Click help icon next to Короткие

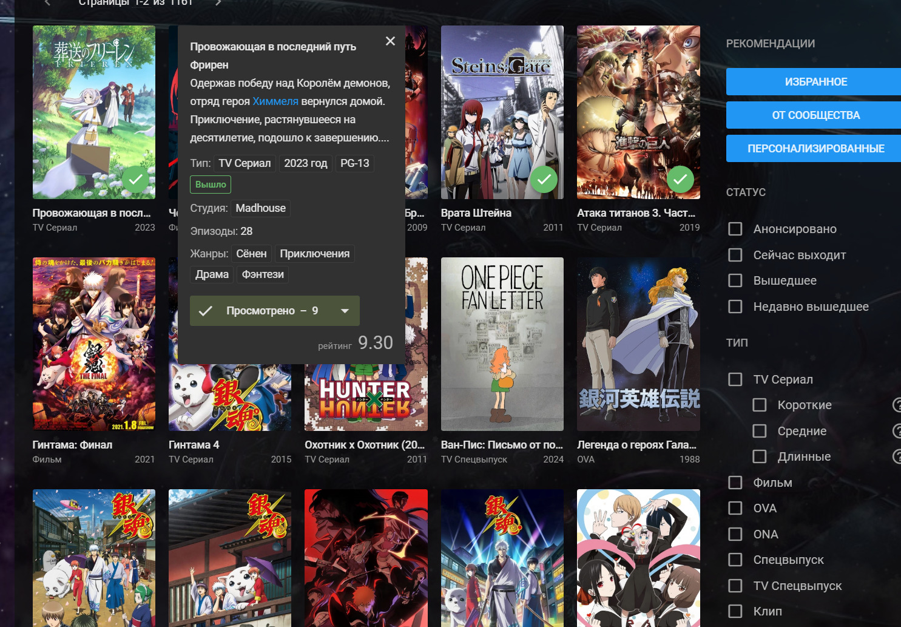click(897, 405)
